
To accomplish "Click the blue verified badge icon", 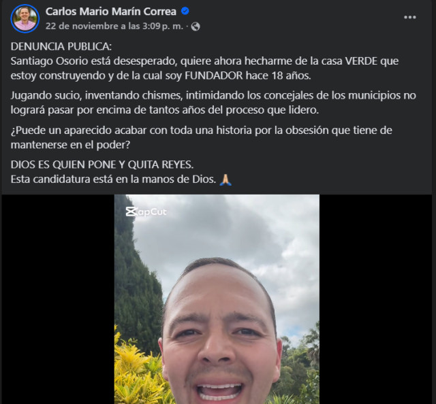I will (x=185, y=11).
